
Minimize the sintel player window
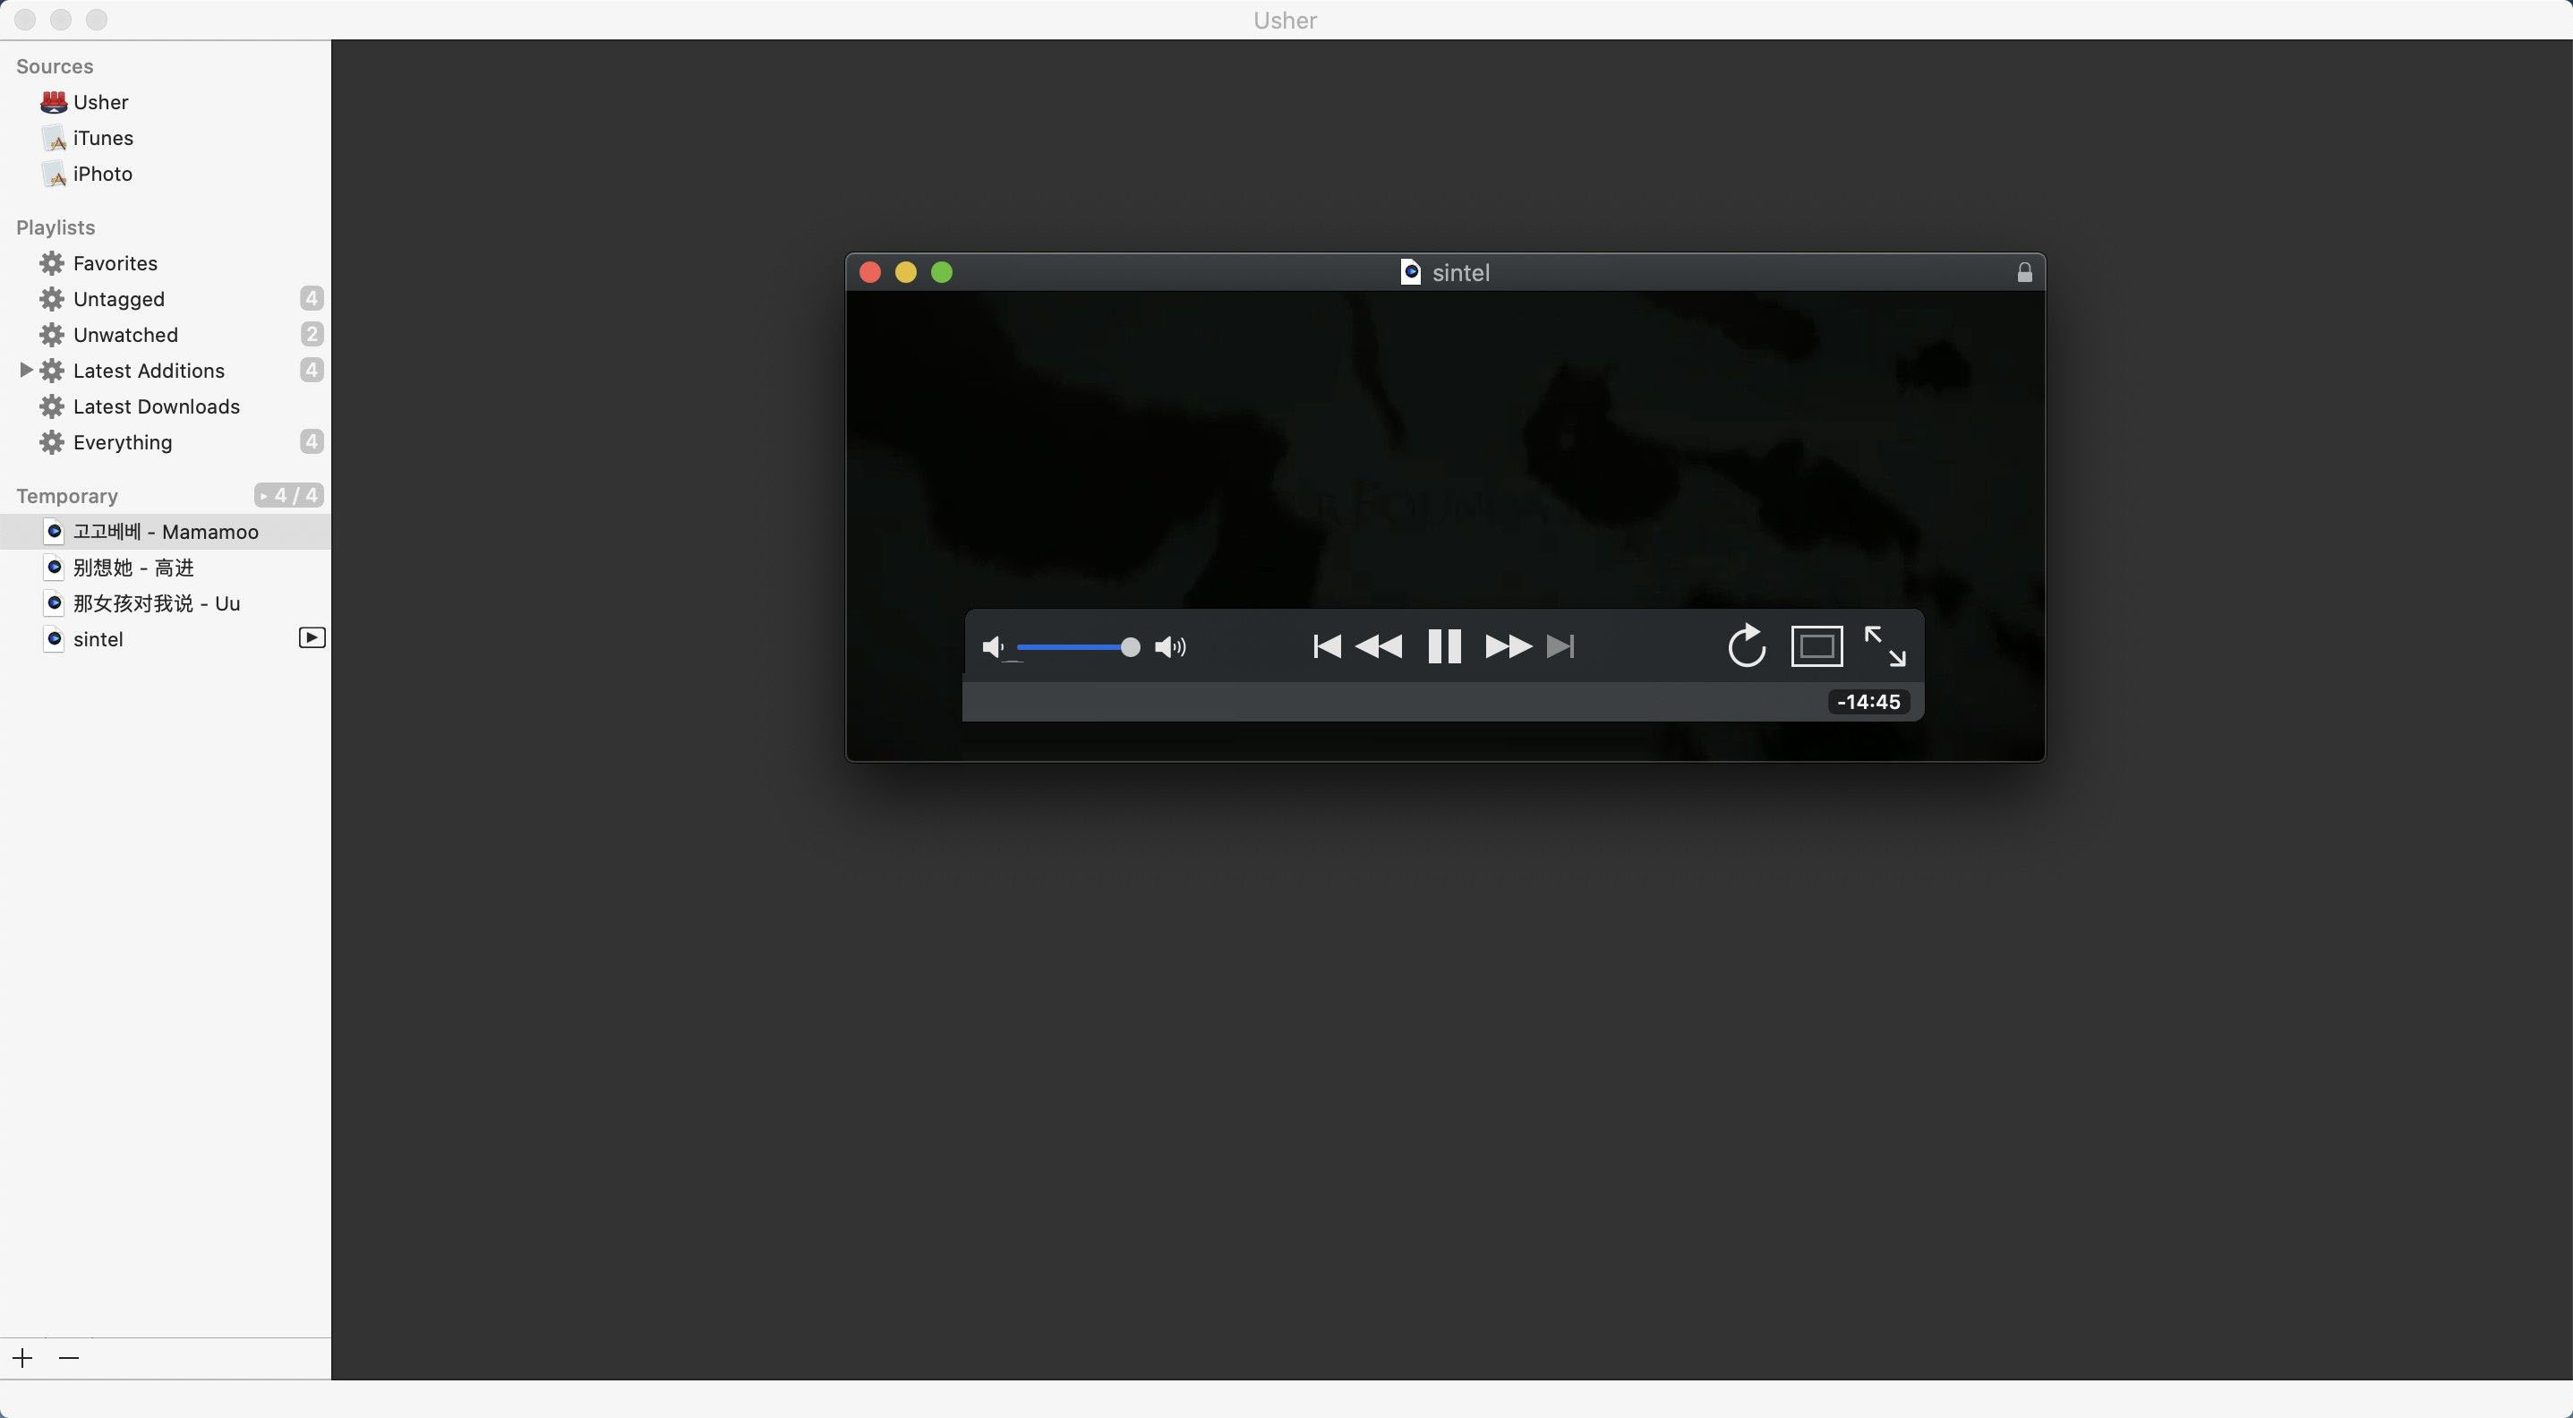906,273
